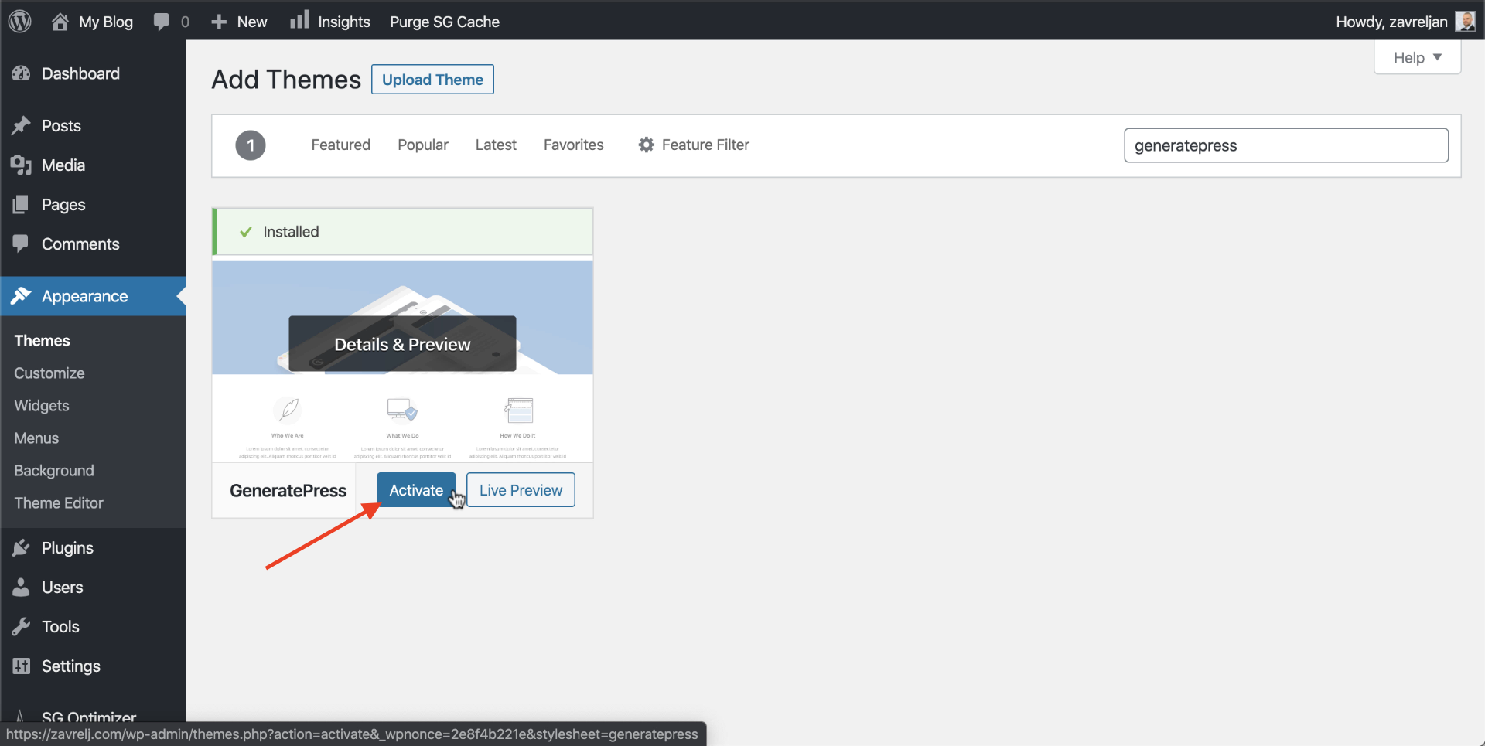This screenshot has height=746, width=1485.
Task: Open Widgets submenu item
Action: [x=42, y=405]
